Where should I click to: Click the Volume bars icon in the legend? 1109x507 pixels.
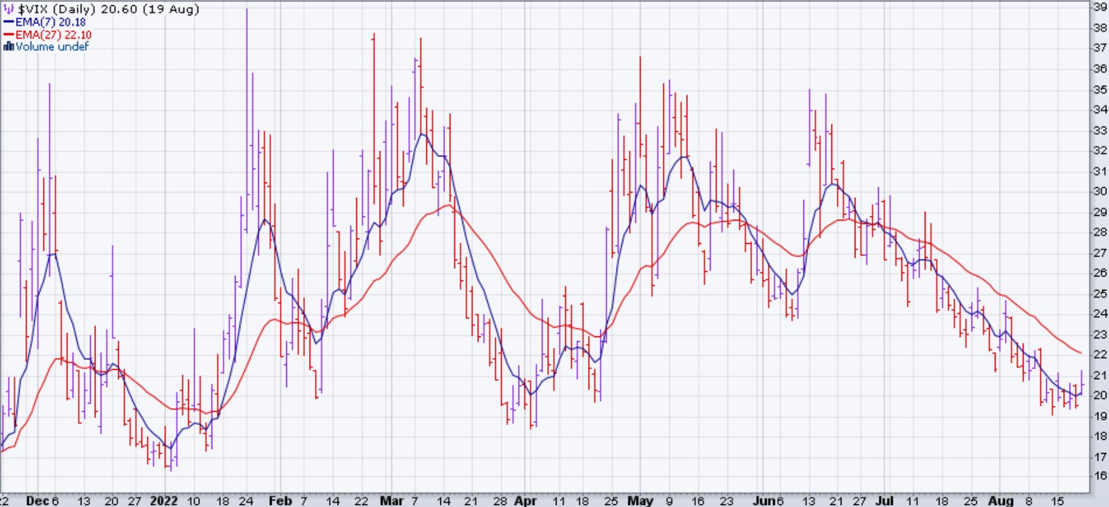coord(9,47)
